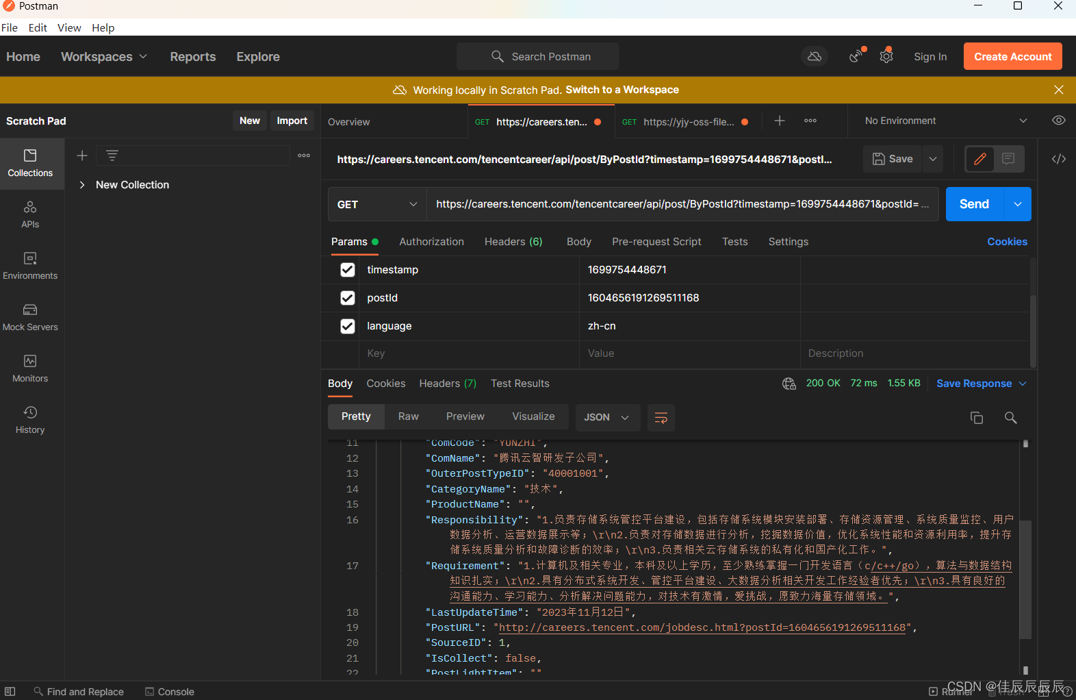Open the Collections sidebar panel
Image resolution: width=1076 pixels, height=700 pixels.
point(30,164)
